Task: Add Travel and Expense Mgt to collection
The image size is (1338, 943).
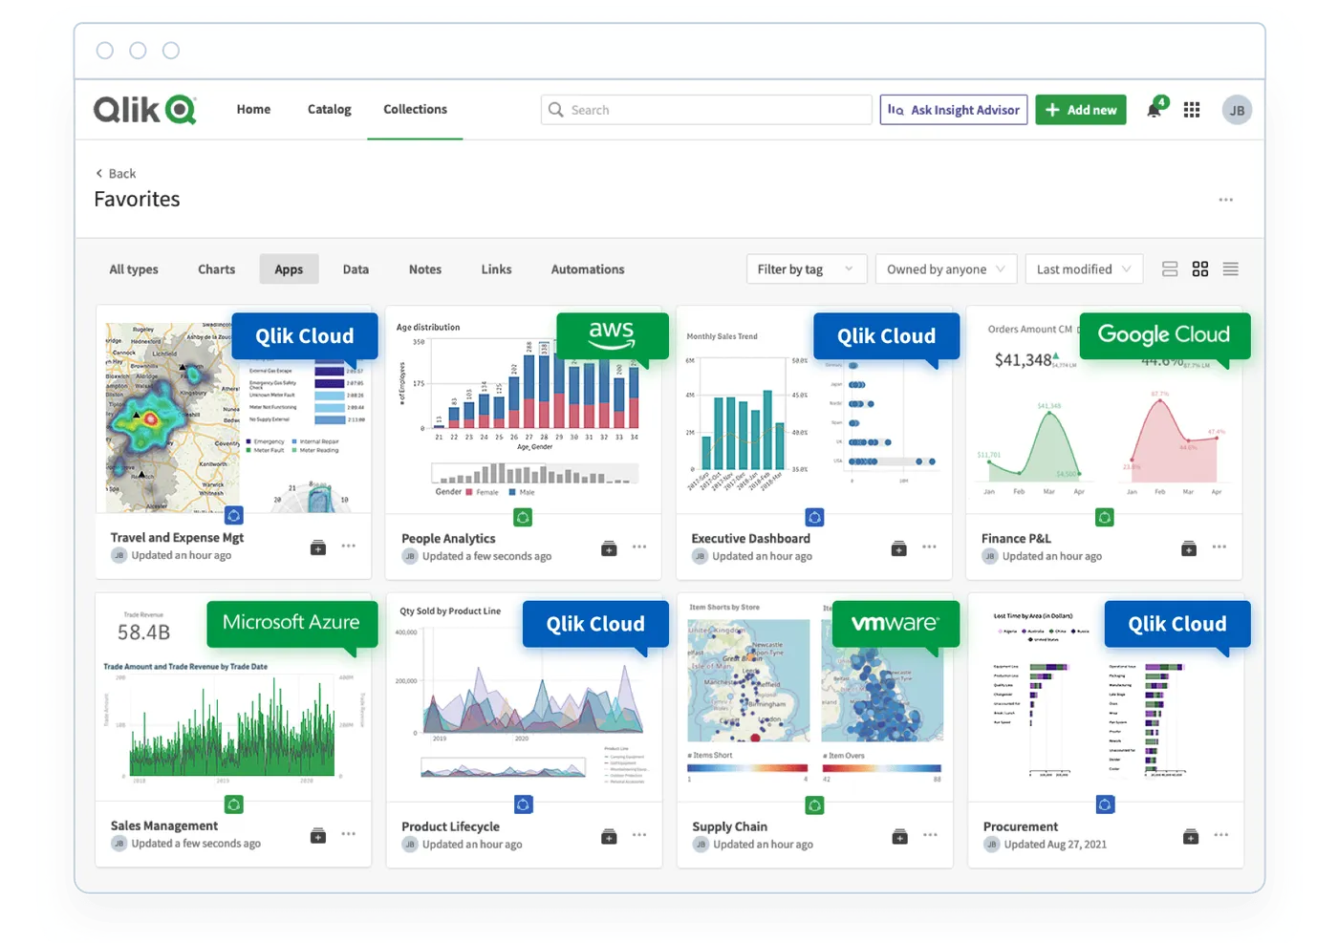Action: tap(318, 547)
